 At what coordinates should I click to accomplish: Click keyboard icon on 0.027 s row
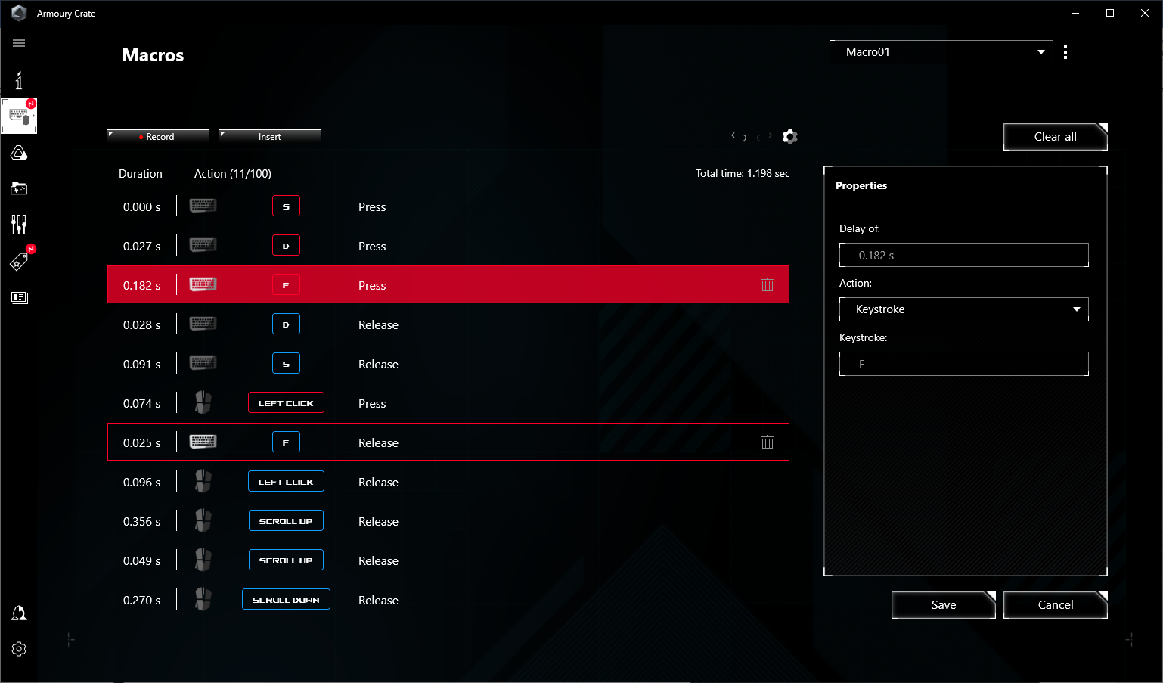(203, 245)
